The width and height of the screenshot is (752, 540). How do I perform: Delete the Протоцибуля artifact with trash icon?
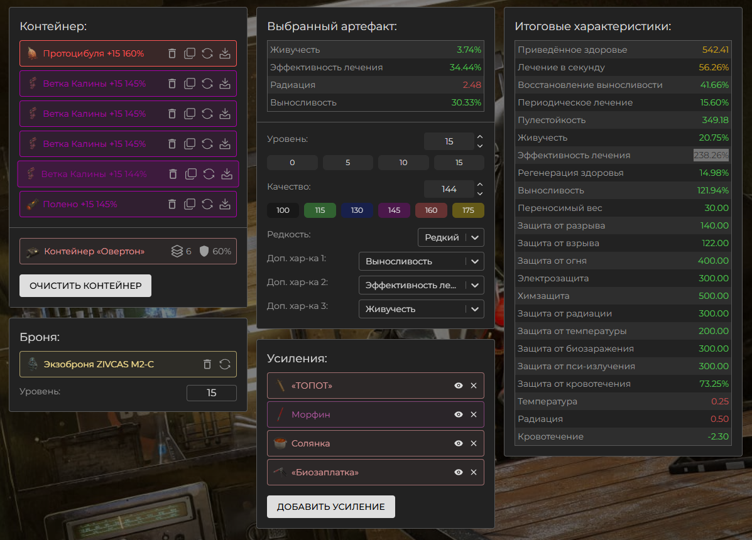click(172, 53)
